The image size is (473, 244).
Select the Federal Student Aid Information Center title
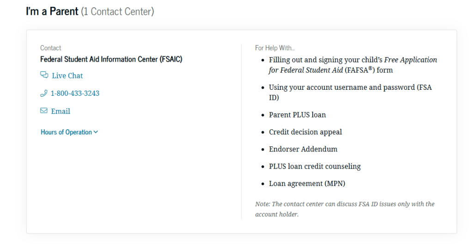point(111,59)
